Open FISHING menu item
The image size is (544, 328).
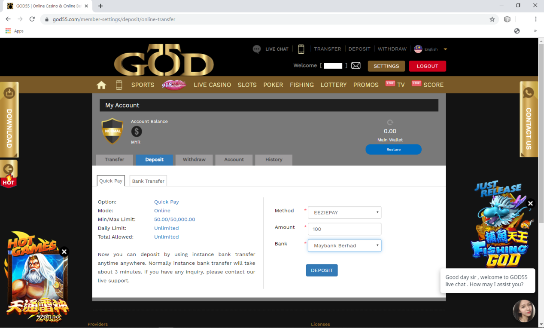tap(302, 85)
